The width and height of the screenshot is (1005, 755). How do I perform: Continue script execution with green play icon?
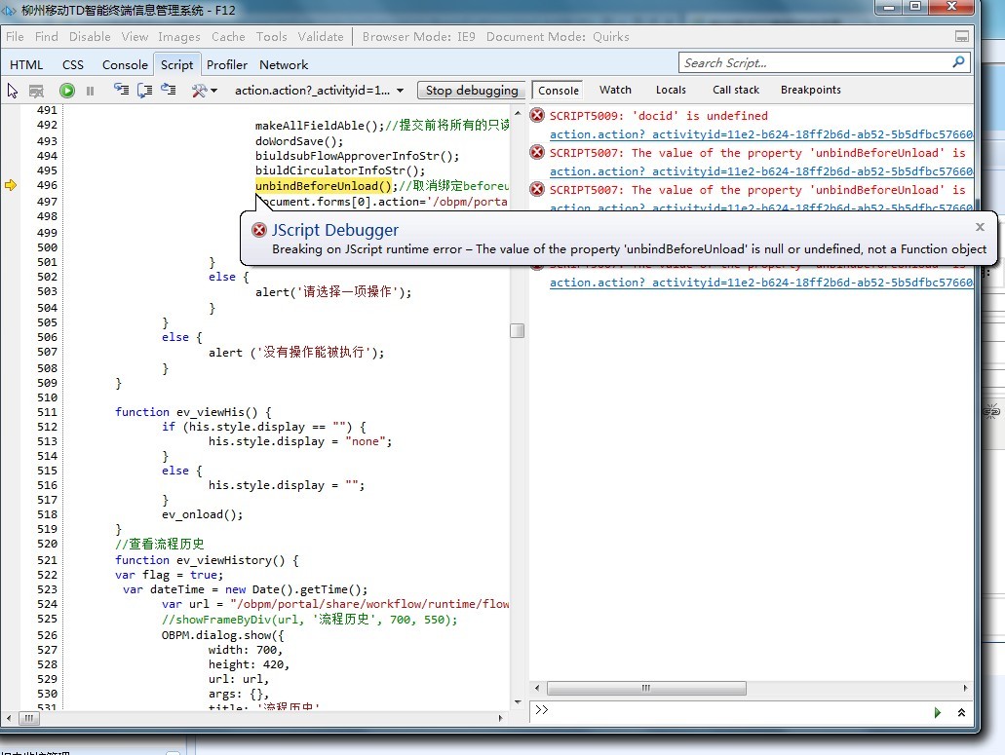66,91
